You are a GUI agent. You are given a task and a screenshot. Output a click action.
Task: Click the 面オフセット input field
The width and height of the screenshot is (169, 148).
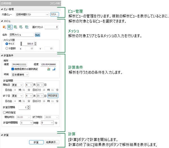(x=51, y=27)
